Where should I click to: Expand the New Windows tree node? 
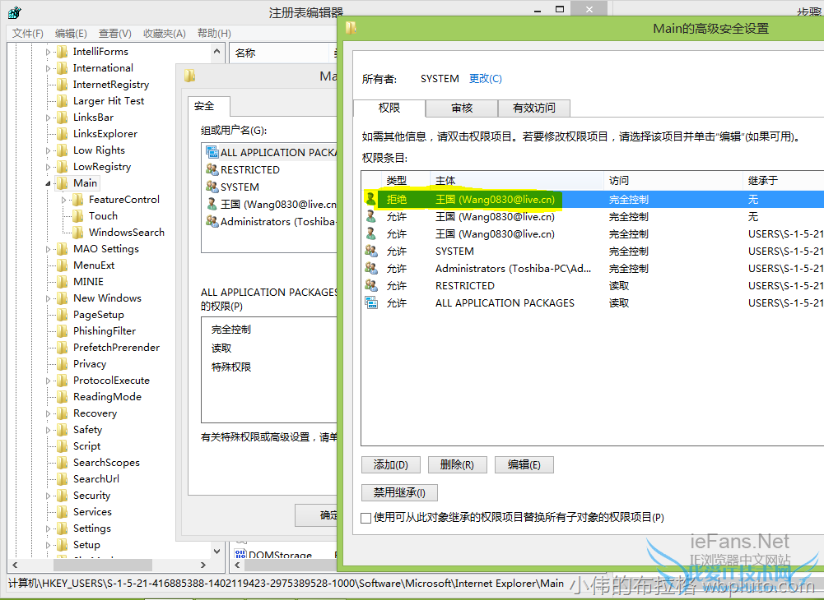click(x=48, y=298)
